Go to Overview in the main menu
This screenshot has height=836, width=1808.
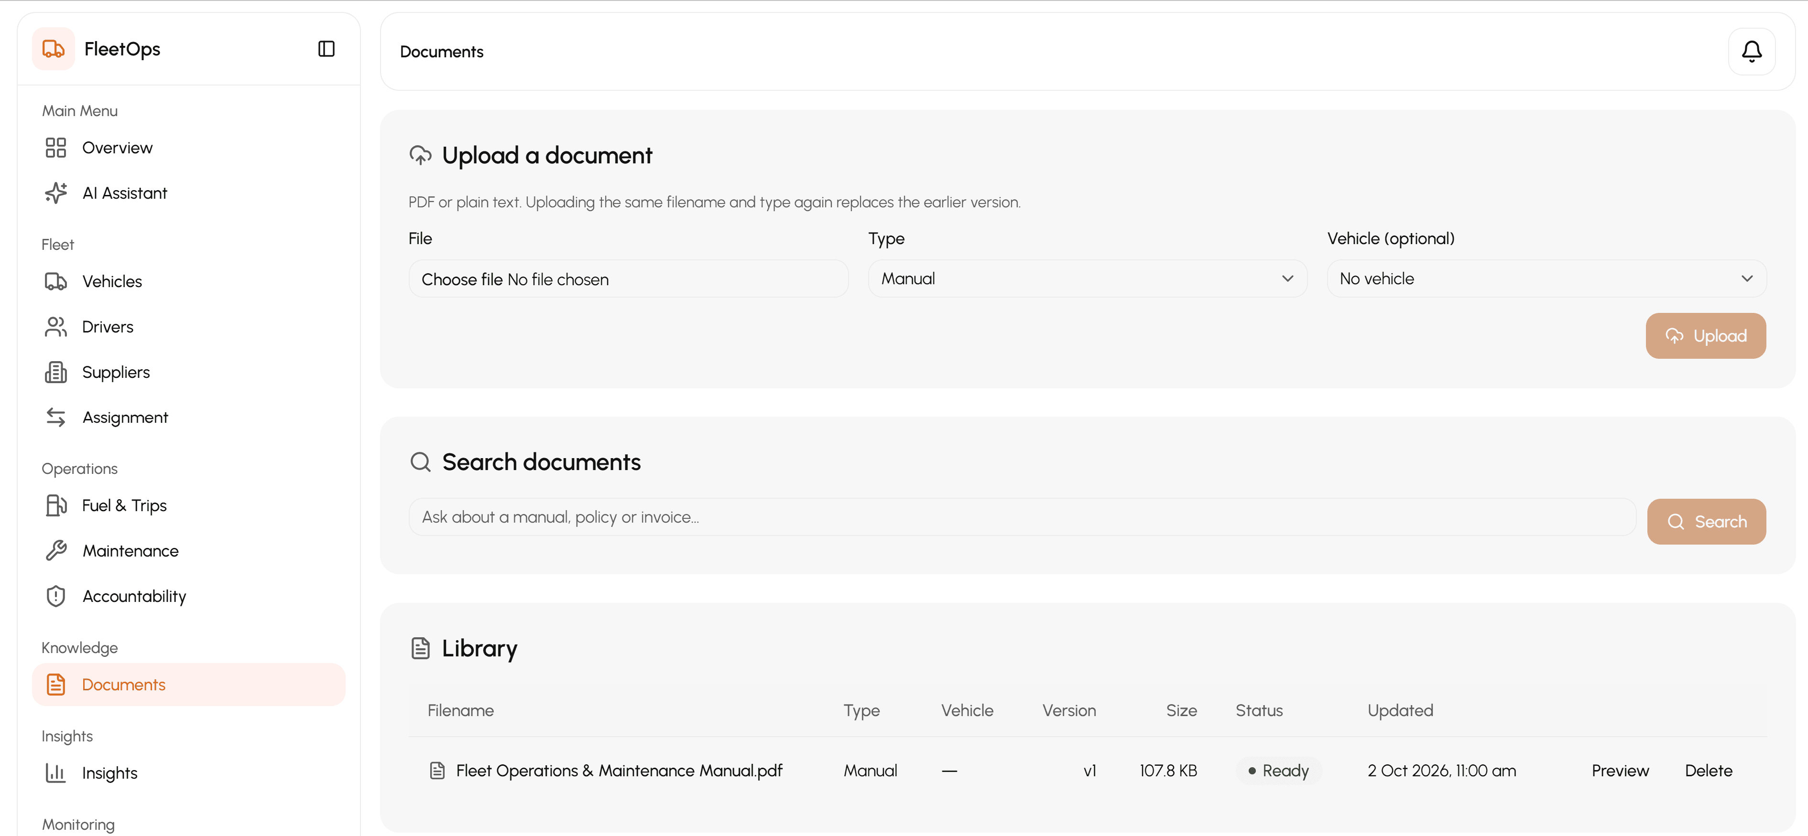pyautogui.click(x=188, y=148)
